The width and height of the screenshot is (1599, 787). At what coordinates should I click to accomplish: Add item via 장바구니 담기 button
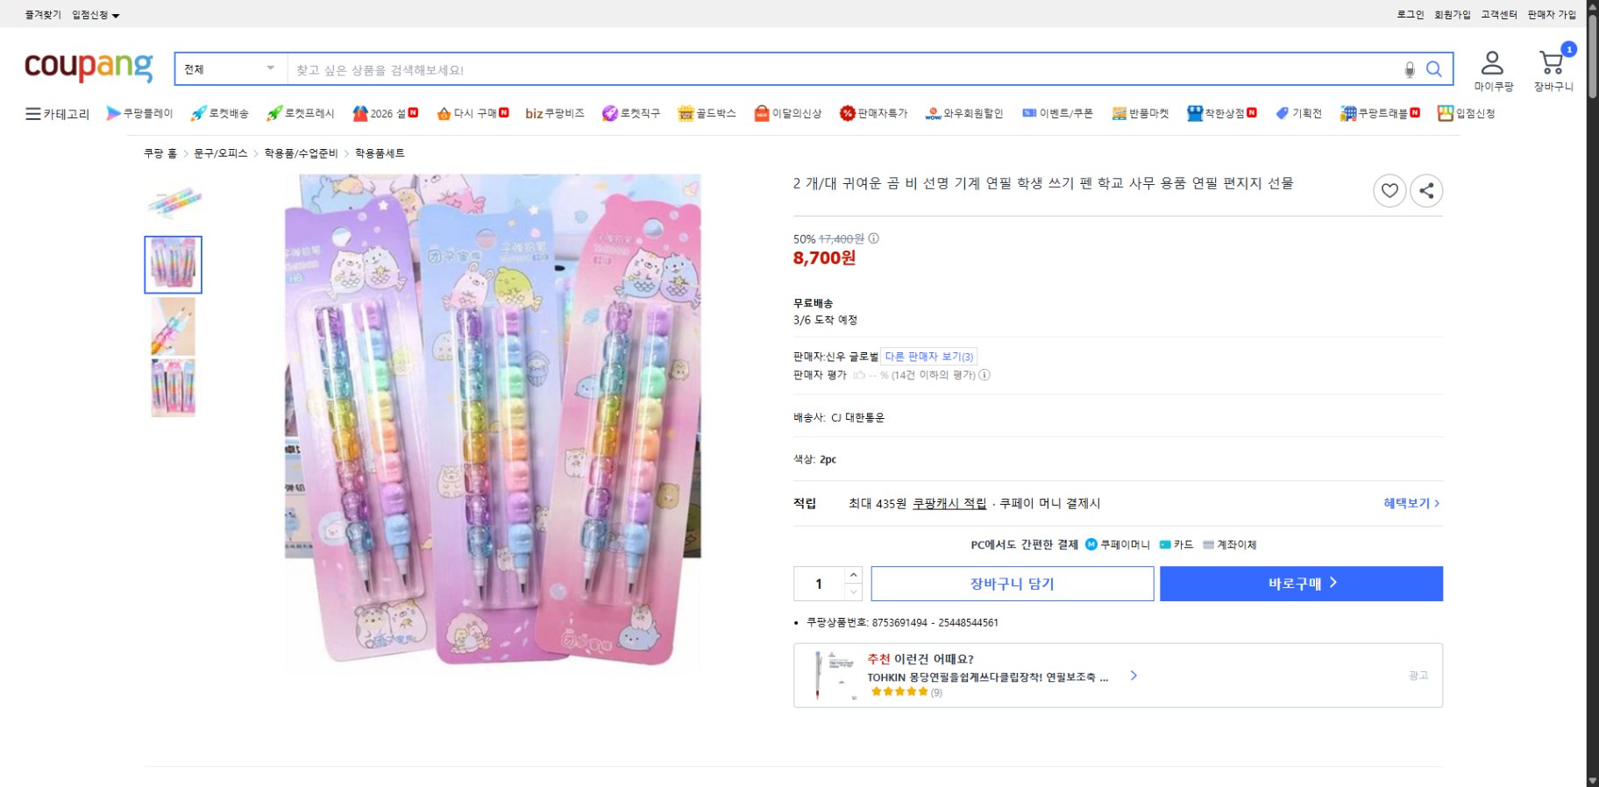tap(1013, 584)
